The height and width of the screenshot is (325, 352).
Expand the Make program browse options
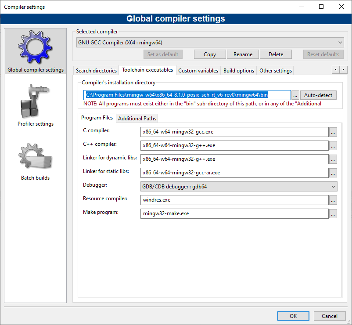point(333,213)
